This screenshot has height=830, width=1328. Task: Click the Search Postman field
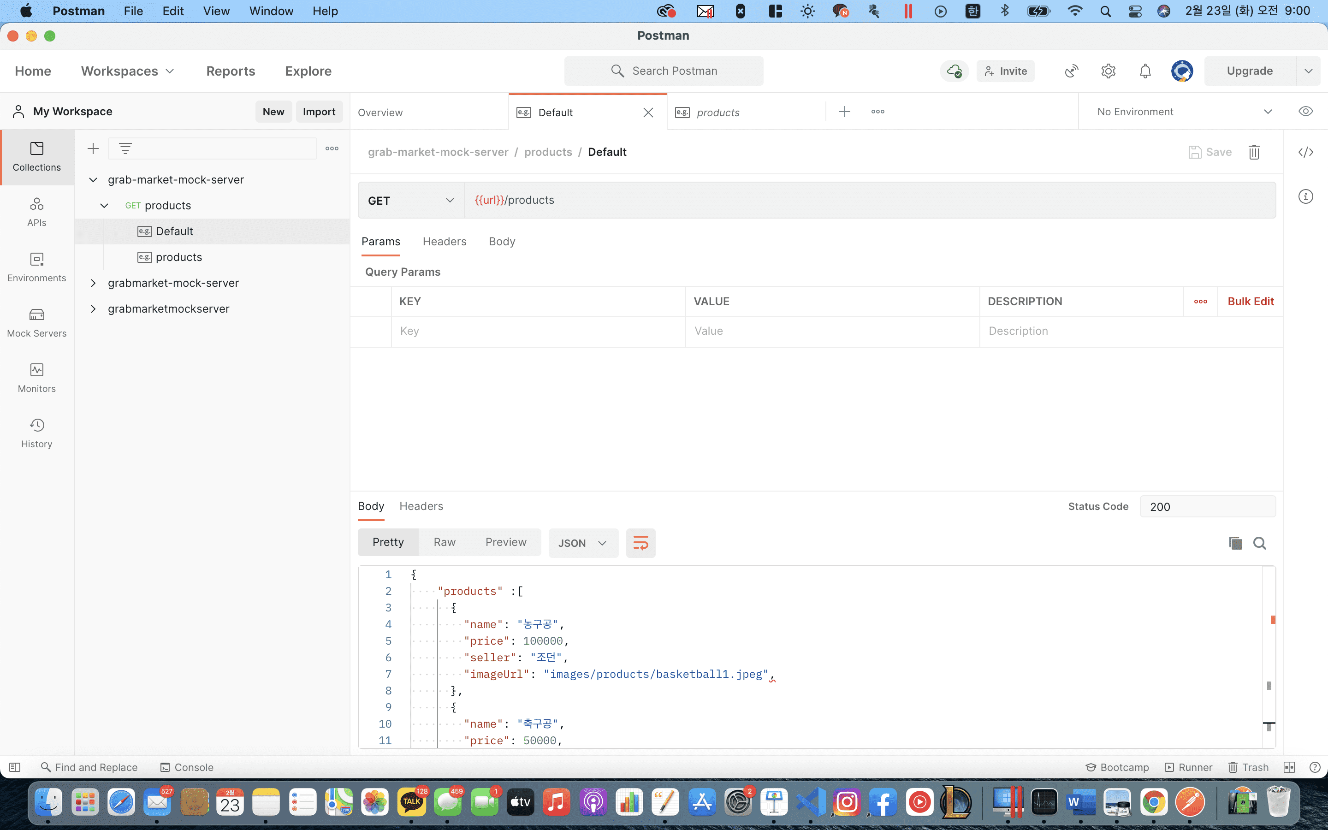(x=664, y=71)
